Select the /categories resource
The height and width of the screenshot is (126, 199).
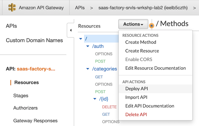[105, 69]
